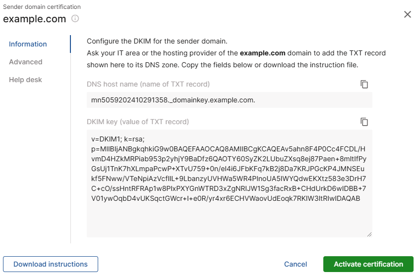Click the example.com dialog title
Viewport: 420px width, 275px height.
(x=35, y=19)
